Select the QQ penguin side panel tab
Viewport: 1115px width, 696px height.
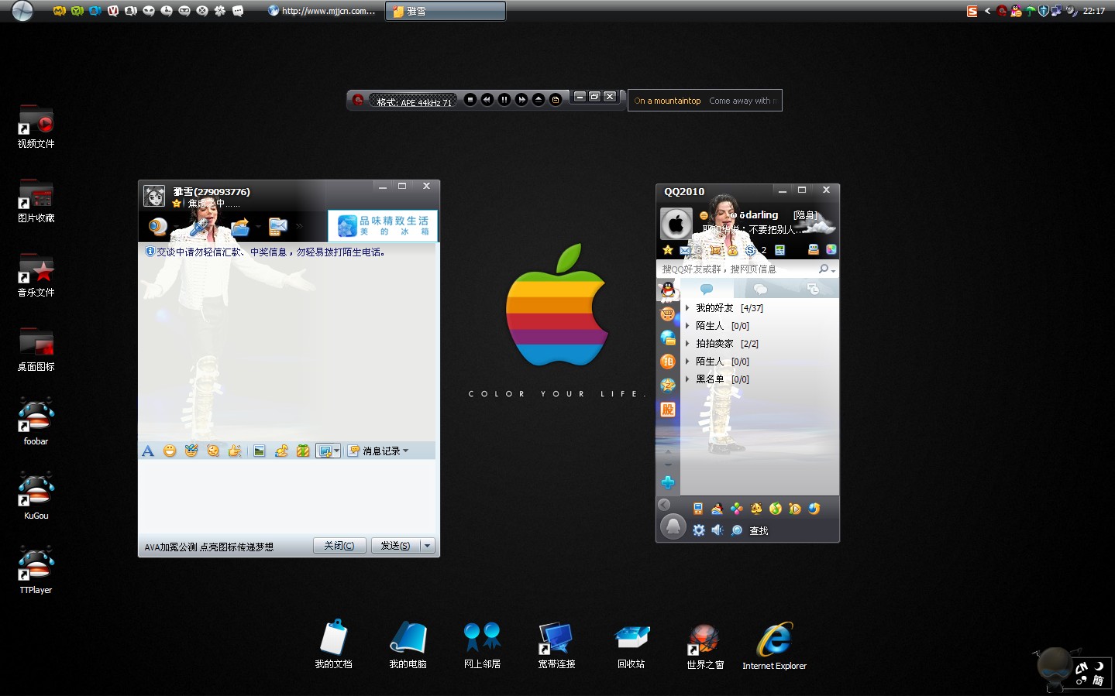pos(668,290)
